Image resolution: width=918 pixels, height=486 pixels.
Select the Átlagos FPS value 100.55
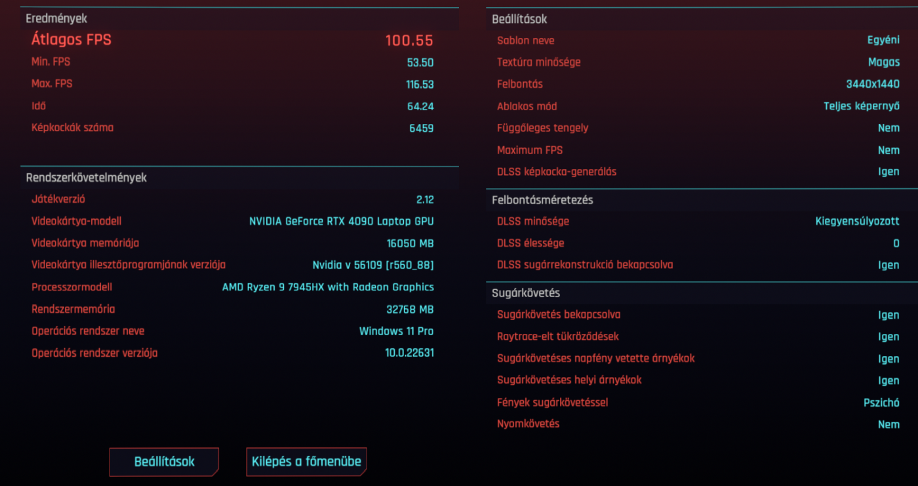click(x=409, y=41)
